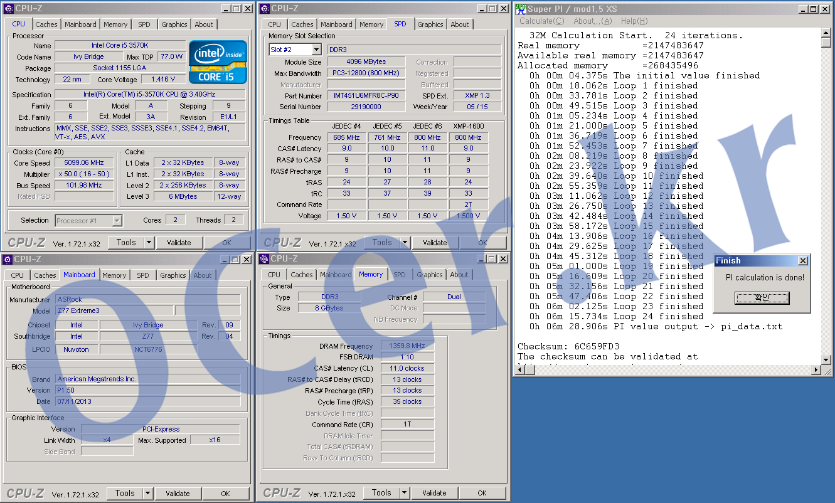
Task: Click CPU-Z title icon in top-left CPU window
Action: point(8,8)
